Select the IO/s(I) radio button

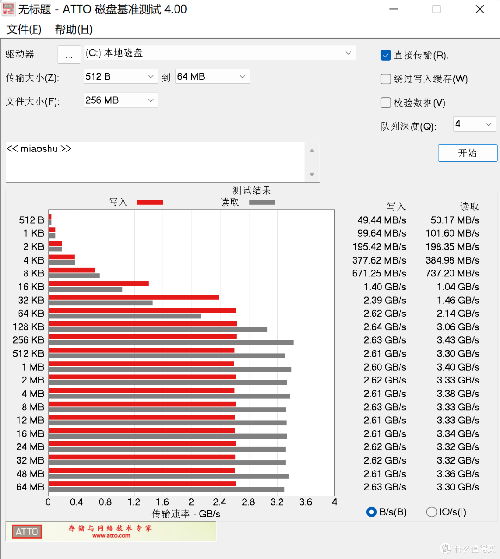click(x=431, y=512)
